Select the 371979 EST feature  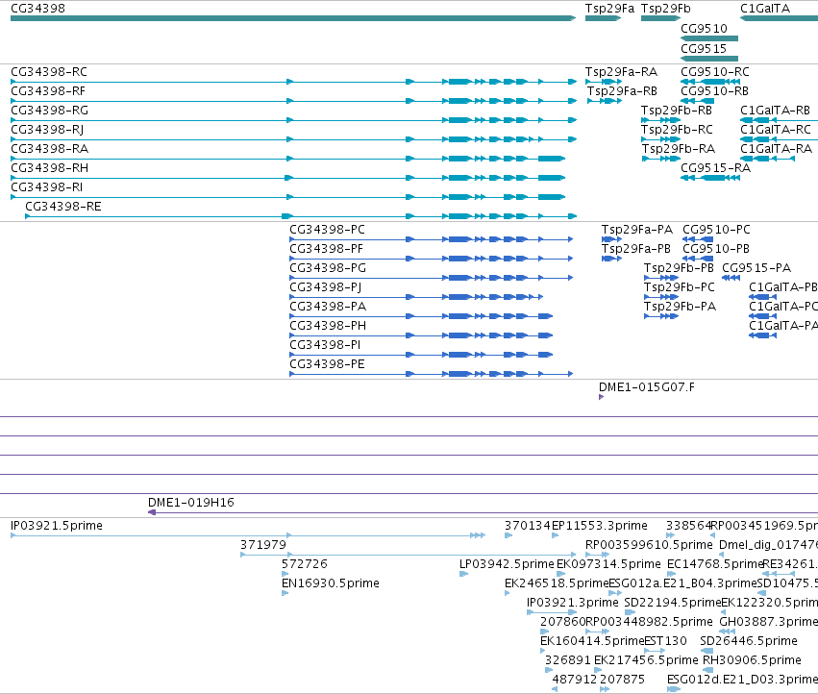click(x=408, y=555)
